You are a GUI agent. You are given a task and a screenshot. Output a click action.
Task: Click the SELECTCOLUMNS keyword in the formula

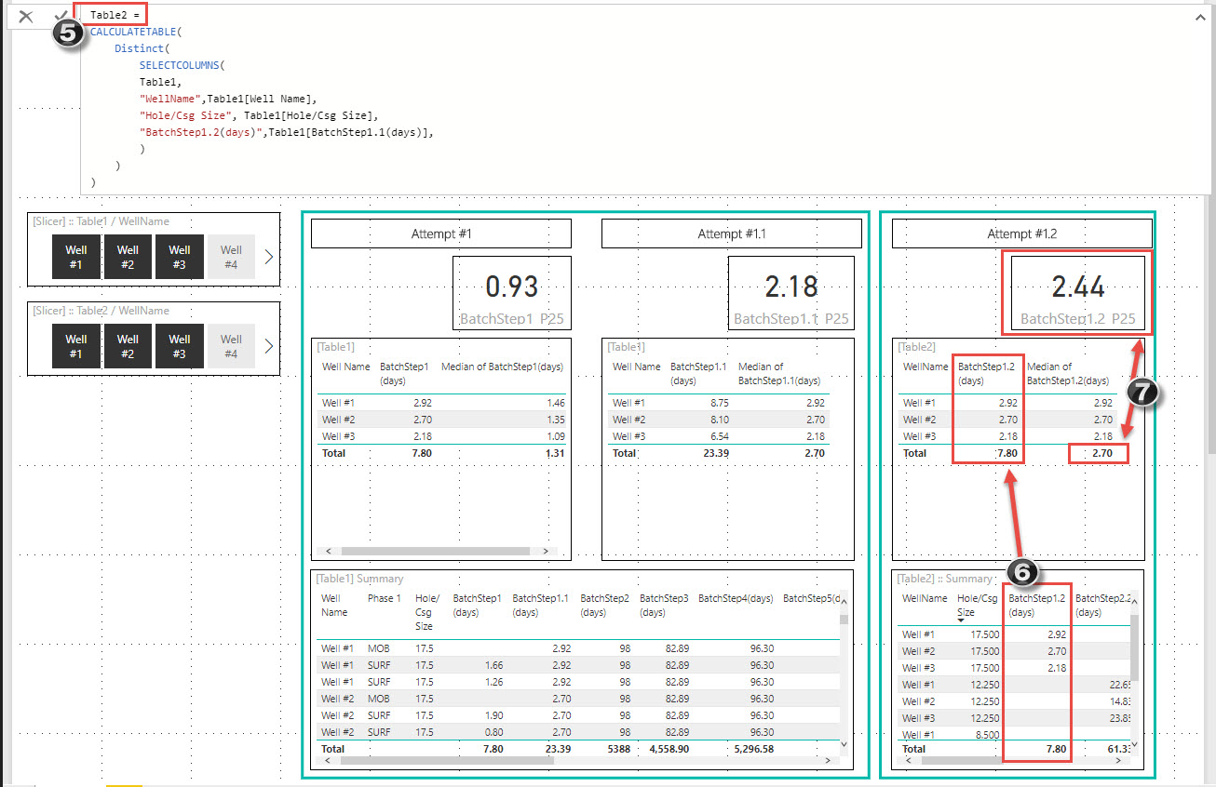pyautogui.click(x=182, y=65)
